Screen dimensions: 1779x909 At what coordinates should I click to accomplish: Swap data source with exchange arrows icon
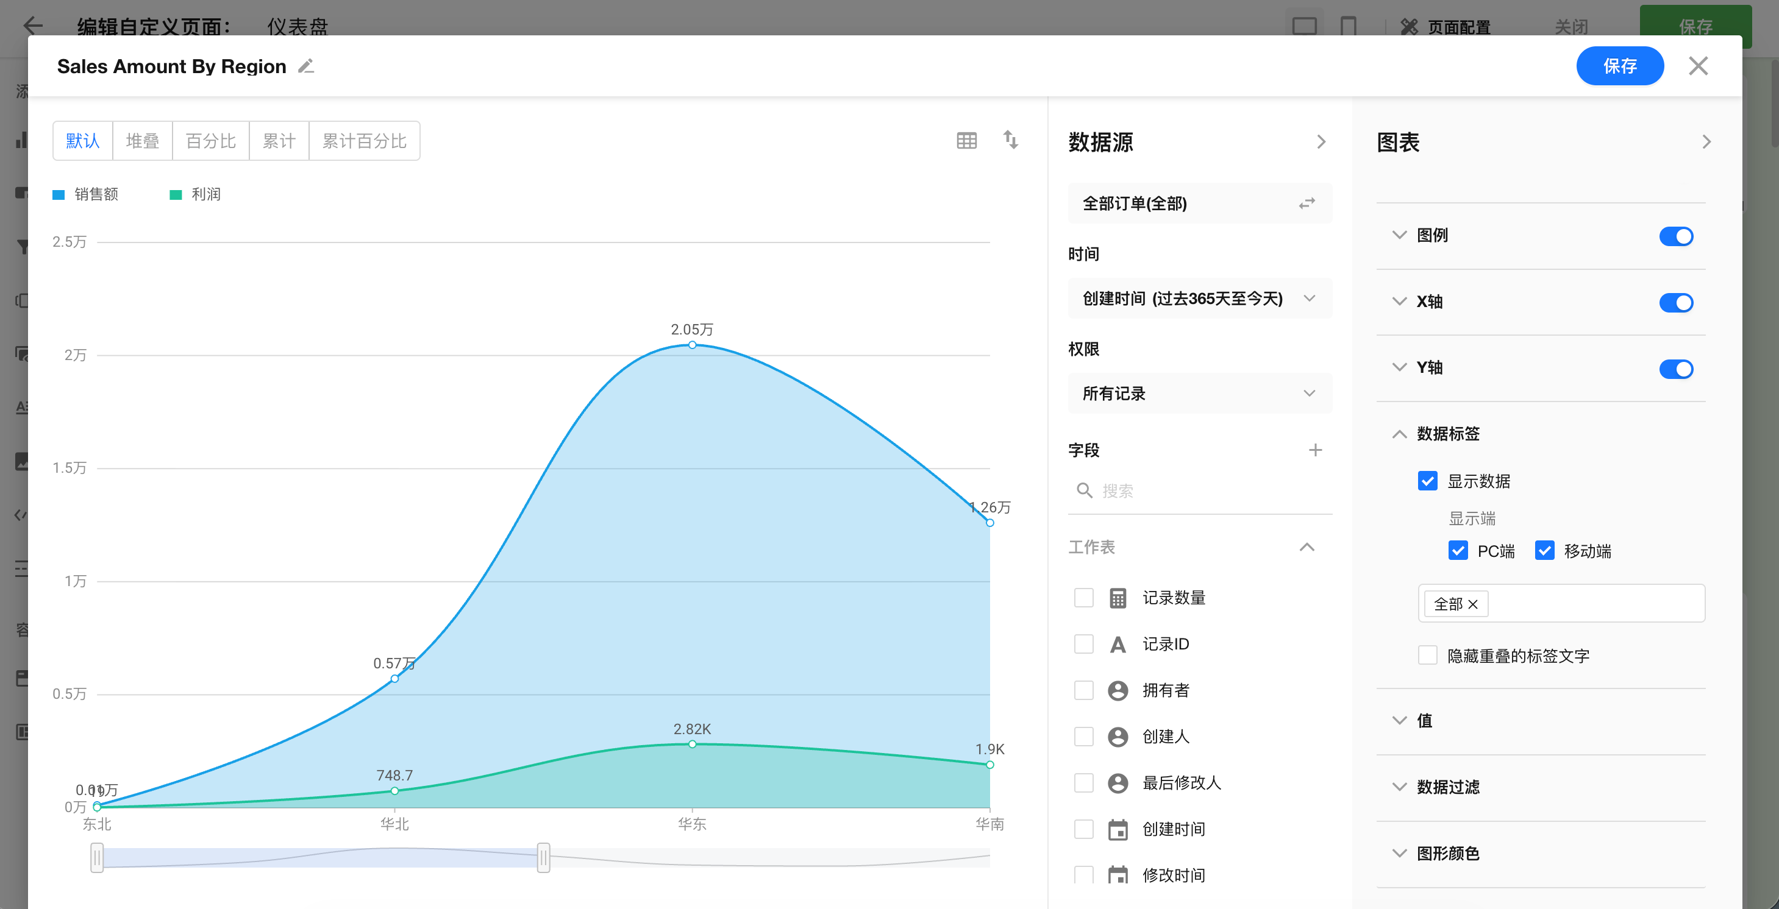click(1307, 203)
